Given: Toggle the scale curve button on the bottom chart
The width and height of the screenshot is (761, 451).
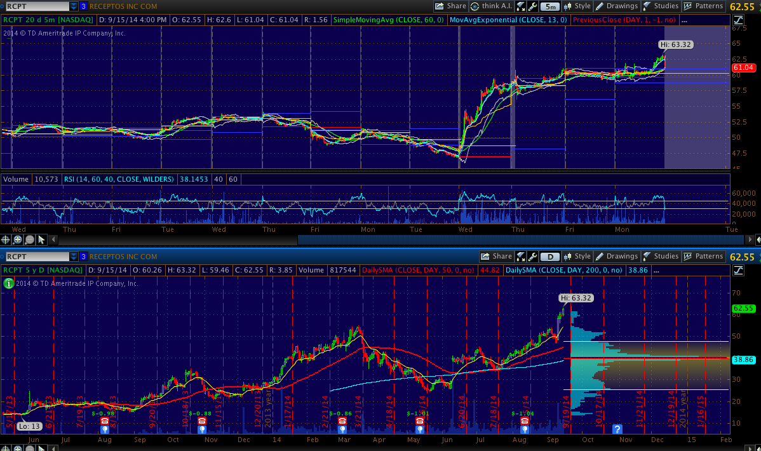Looking at the screenshot, I should [x=738, y=271].
